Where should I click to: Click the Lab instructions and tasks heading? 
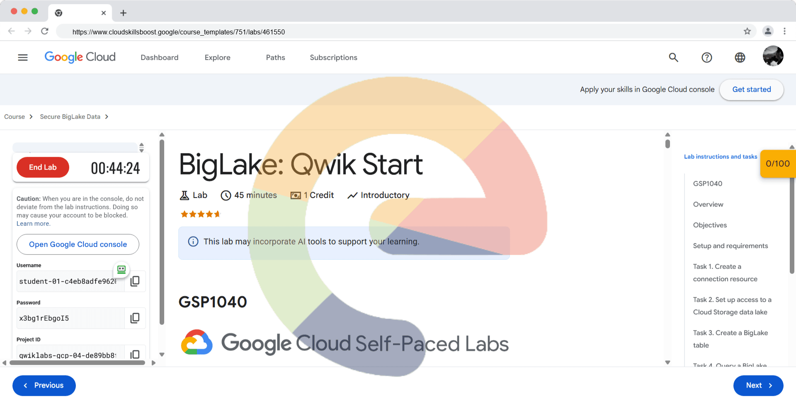click(x=721, y=157)
